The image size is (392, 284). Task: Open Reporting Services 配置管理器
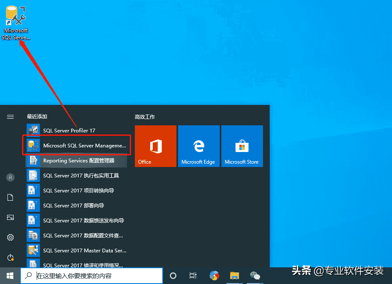click(77, 160)
